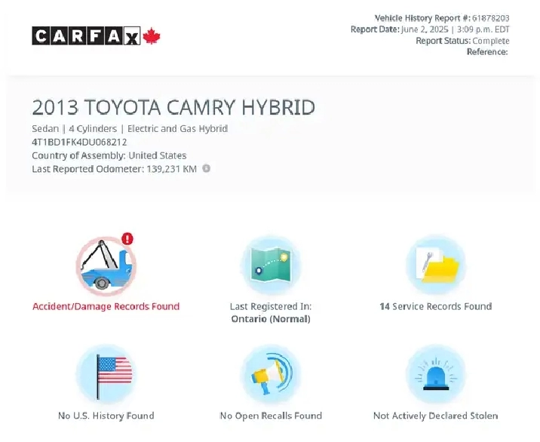Image resolution: width=540 pixels, height=442 pixels.
Task: Select Last Reported Odometer 139,231 KM
Action: tap(115, 169)
